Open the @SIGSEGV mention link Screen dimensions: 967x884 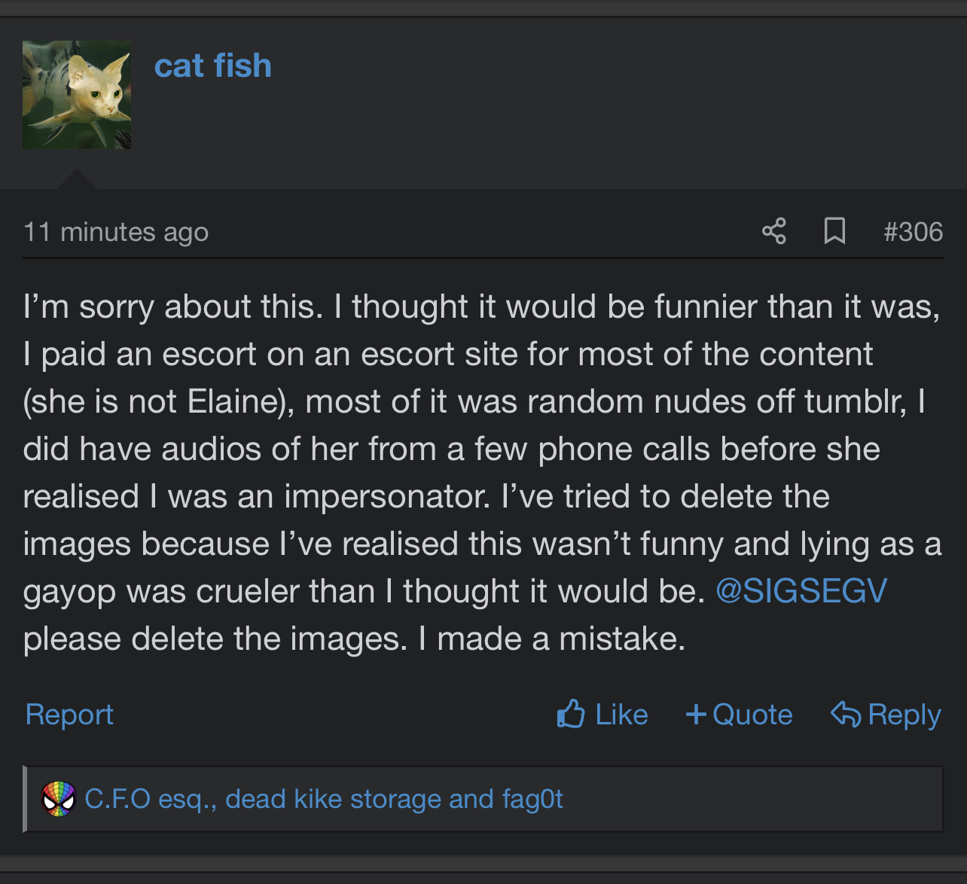pyautogui.click(x=801, y=591)
